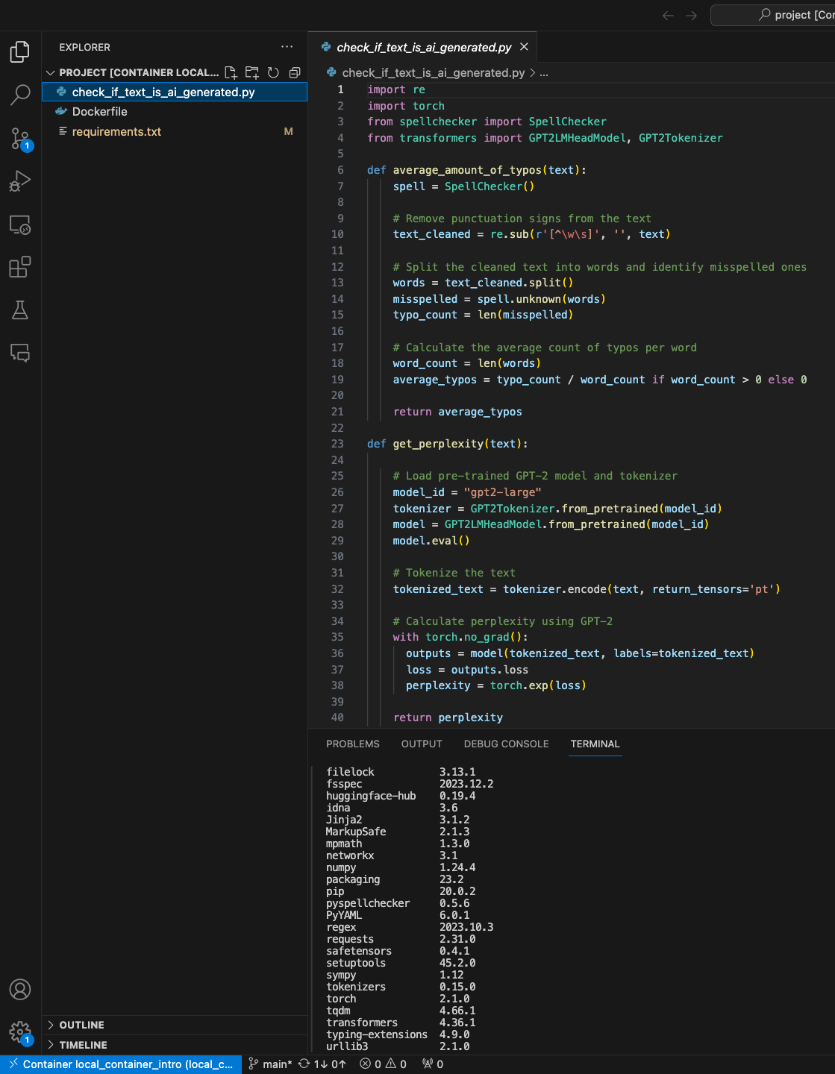The width and height of the screenshot is (835, 1074).
Task: Click the Refresh Explorer icon
Action: (273, 72)
